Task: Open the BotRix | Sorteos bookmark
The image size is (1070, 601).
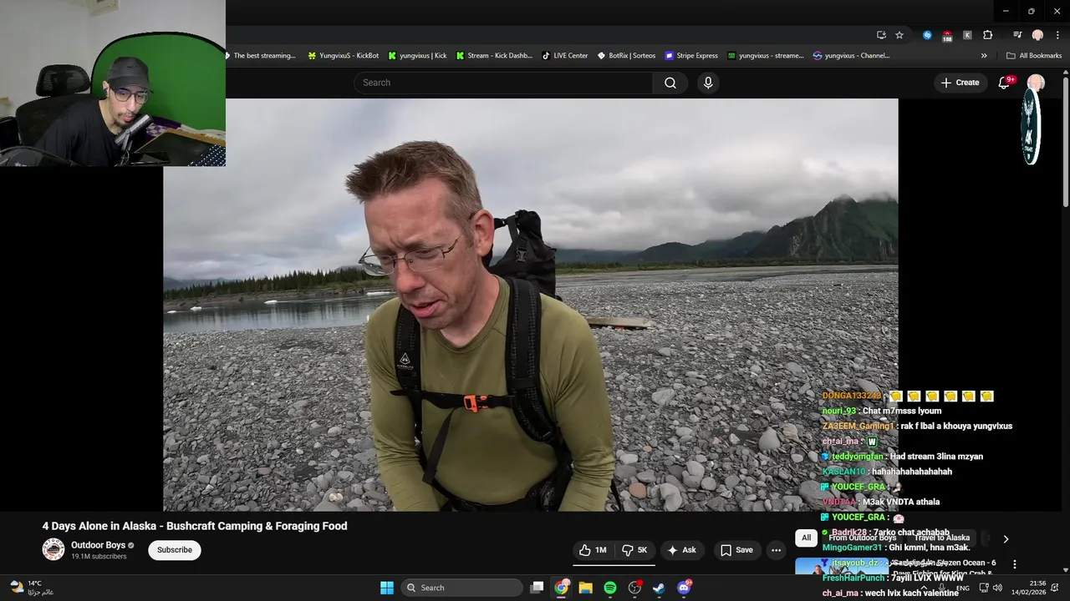Action: pos(627,56)
